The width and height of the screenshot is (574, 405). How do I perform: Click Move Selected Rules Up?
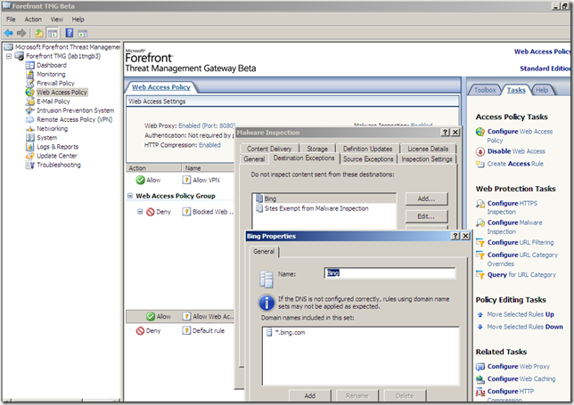521,314
